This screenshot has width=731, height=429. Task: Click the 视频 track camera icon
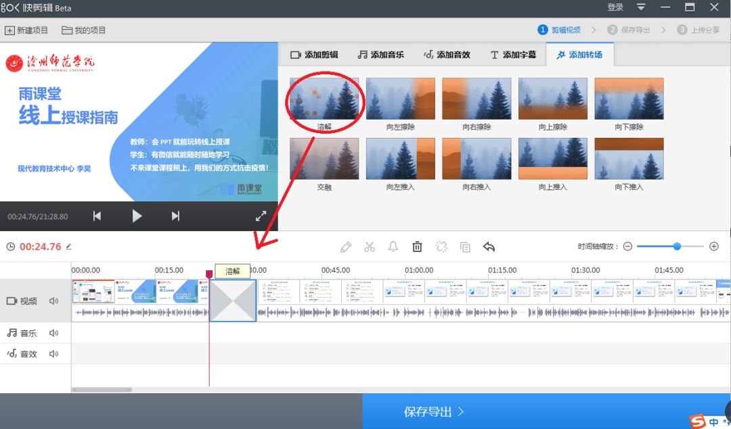(12, 301)
